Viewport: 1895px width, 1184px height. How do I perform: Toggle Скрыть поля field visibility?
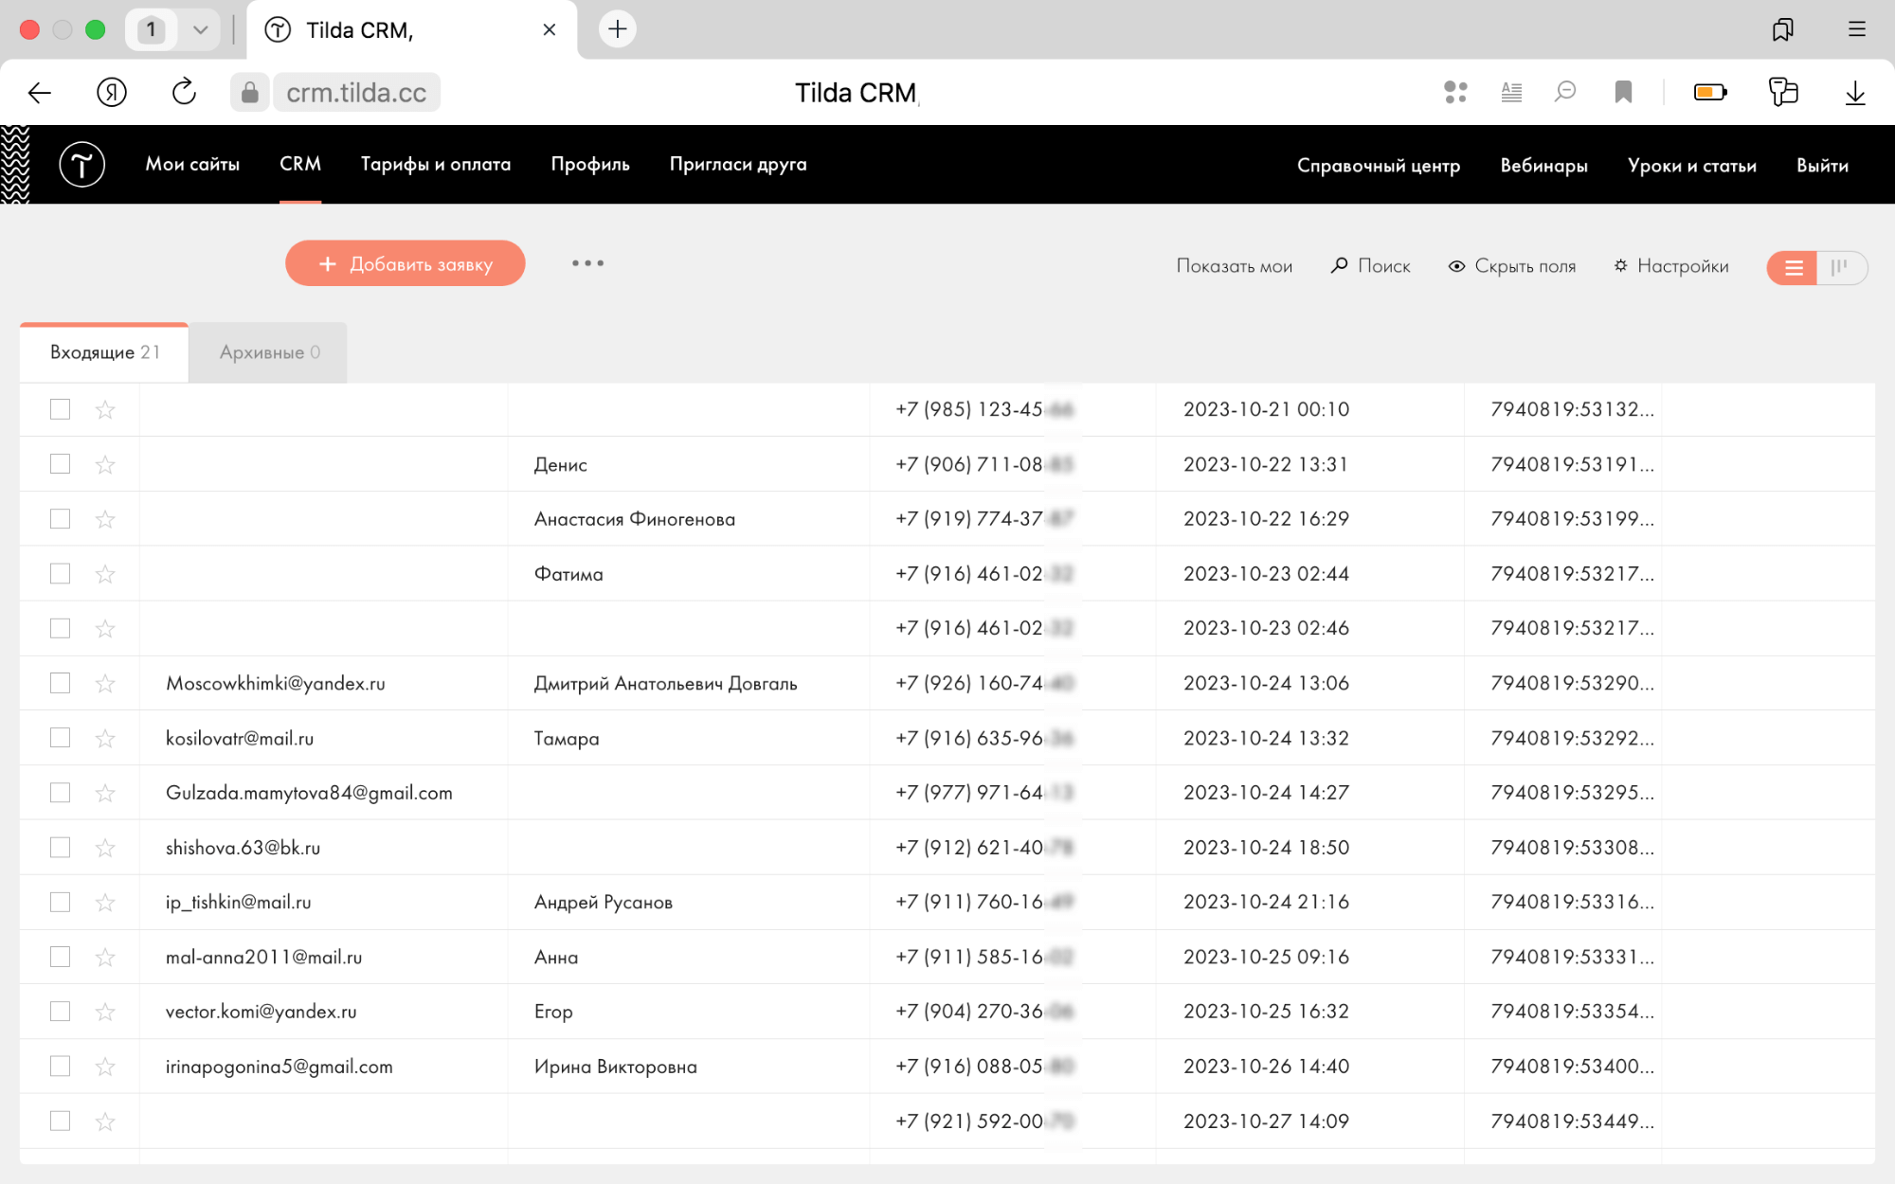coord(1512,266)
